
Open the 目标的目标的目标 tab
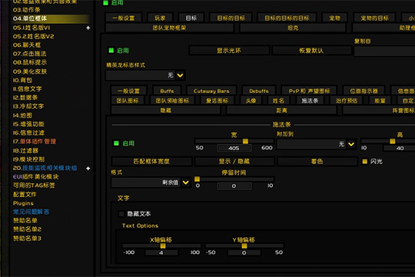[x=287, y=18]
